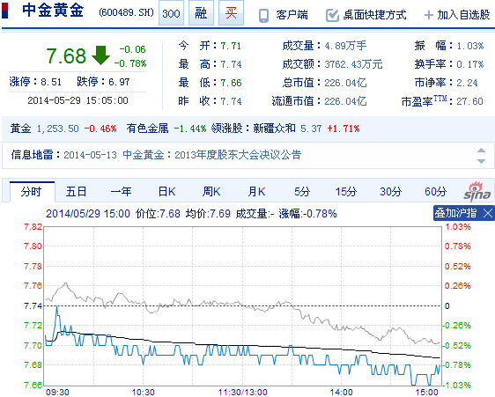Click the 14:00 time axis label

[x=341, y=392]
